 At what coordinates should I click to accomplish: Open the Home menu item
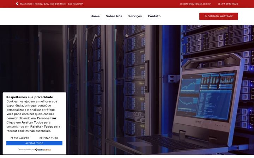tap(95, 16)
